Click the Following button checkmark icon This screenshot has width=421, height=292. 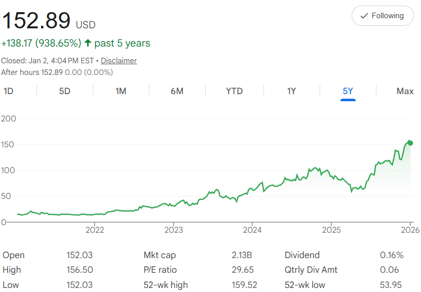[364, 16]
